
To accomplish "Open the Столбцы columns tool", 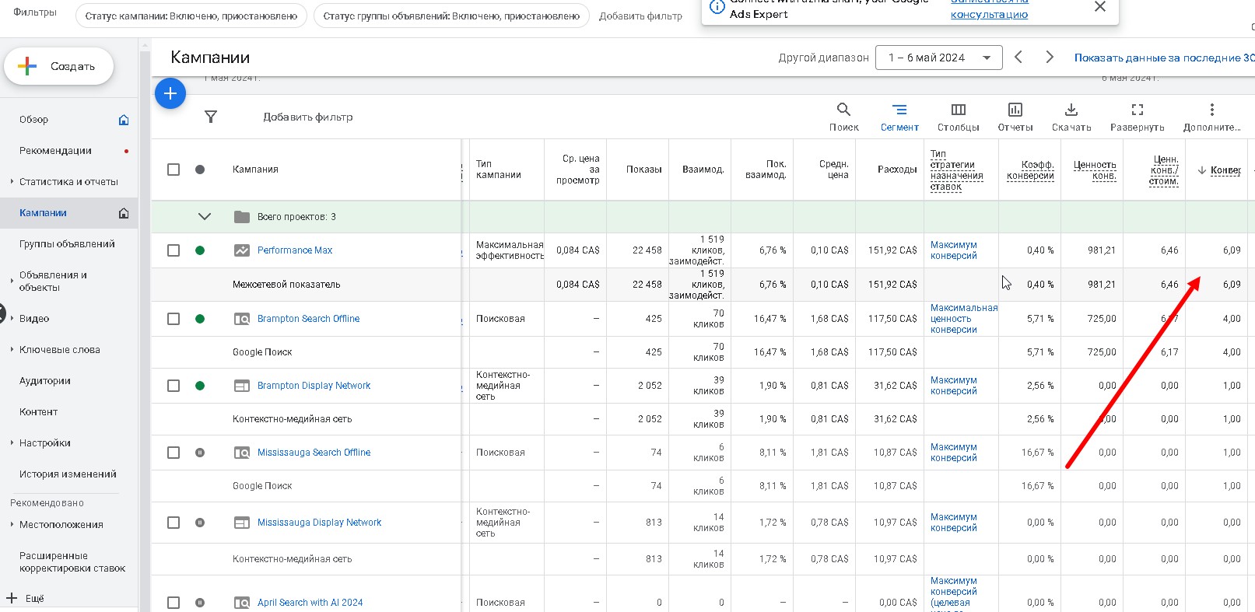I will coord(959,117).
